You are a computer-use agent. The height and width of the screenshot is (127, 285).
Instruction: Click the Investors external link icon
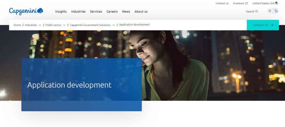247,3
